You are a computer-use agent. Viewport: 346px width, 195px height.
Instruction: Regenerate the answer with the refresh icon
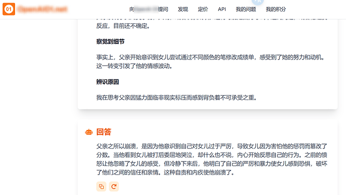[114, 186]
